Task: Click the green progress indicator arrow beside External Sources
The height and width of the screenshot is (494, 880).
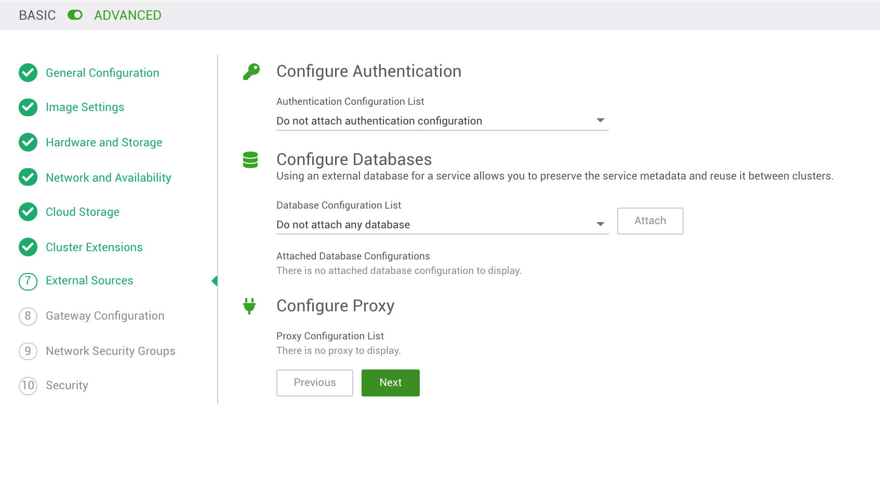Action: pyautogui.click(x=215, y=281)
